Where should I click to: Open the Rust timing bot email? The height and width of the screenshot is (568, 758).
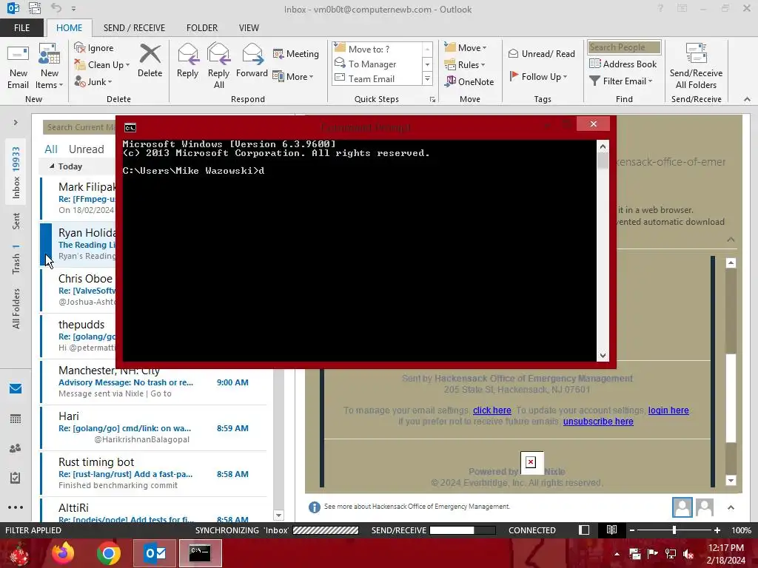click(154, 473)
